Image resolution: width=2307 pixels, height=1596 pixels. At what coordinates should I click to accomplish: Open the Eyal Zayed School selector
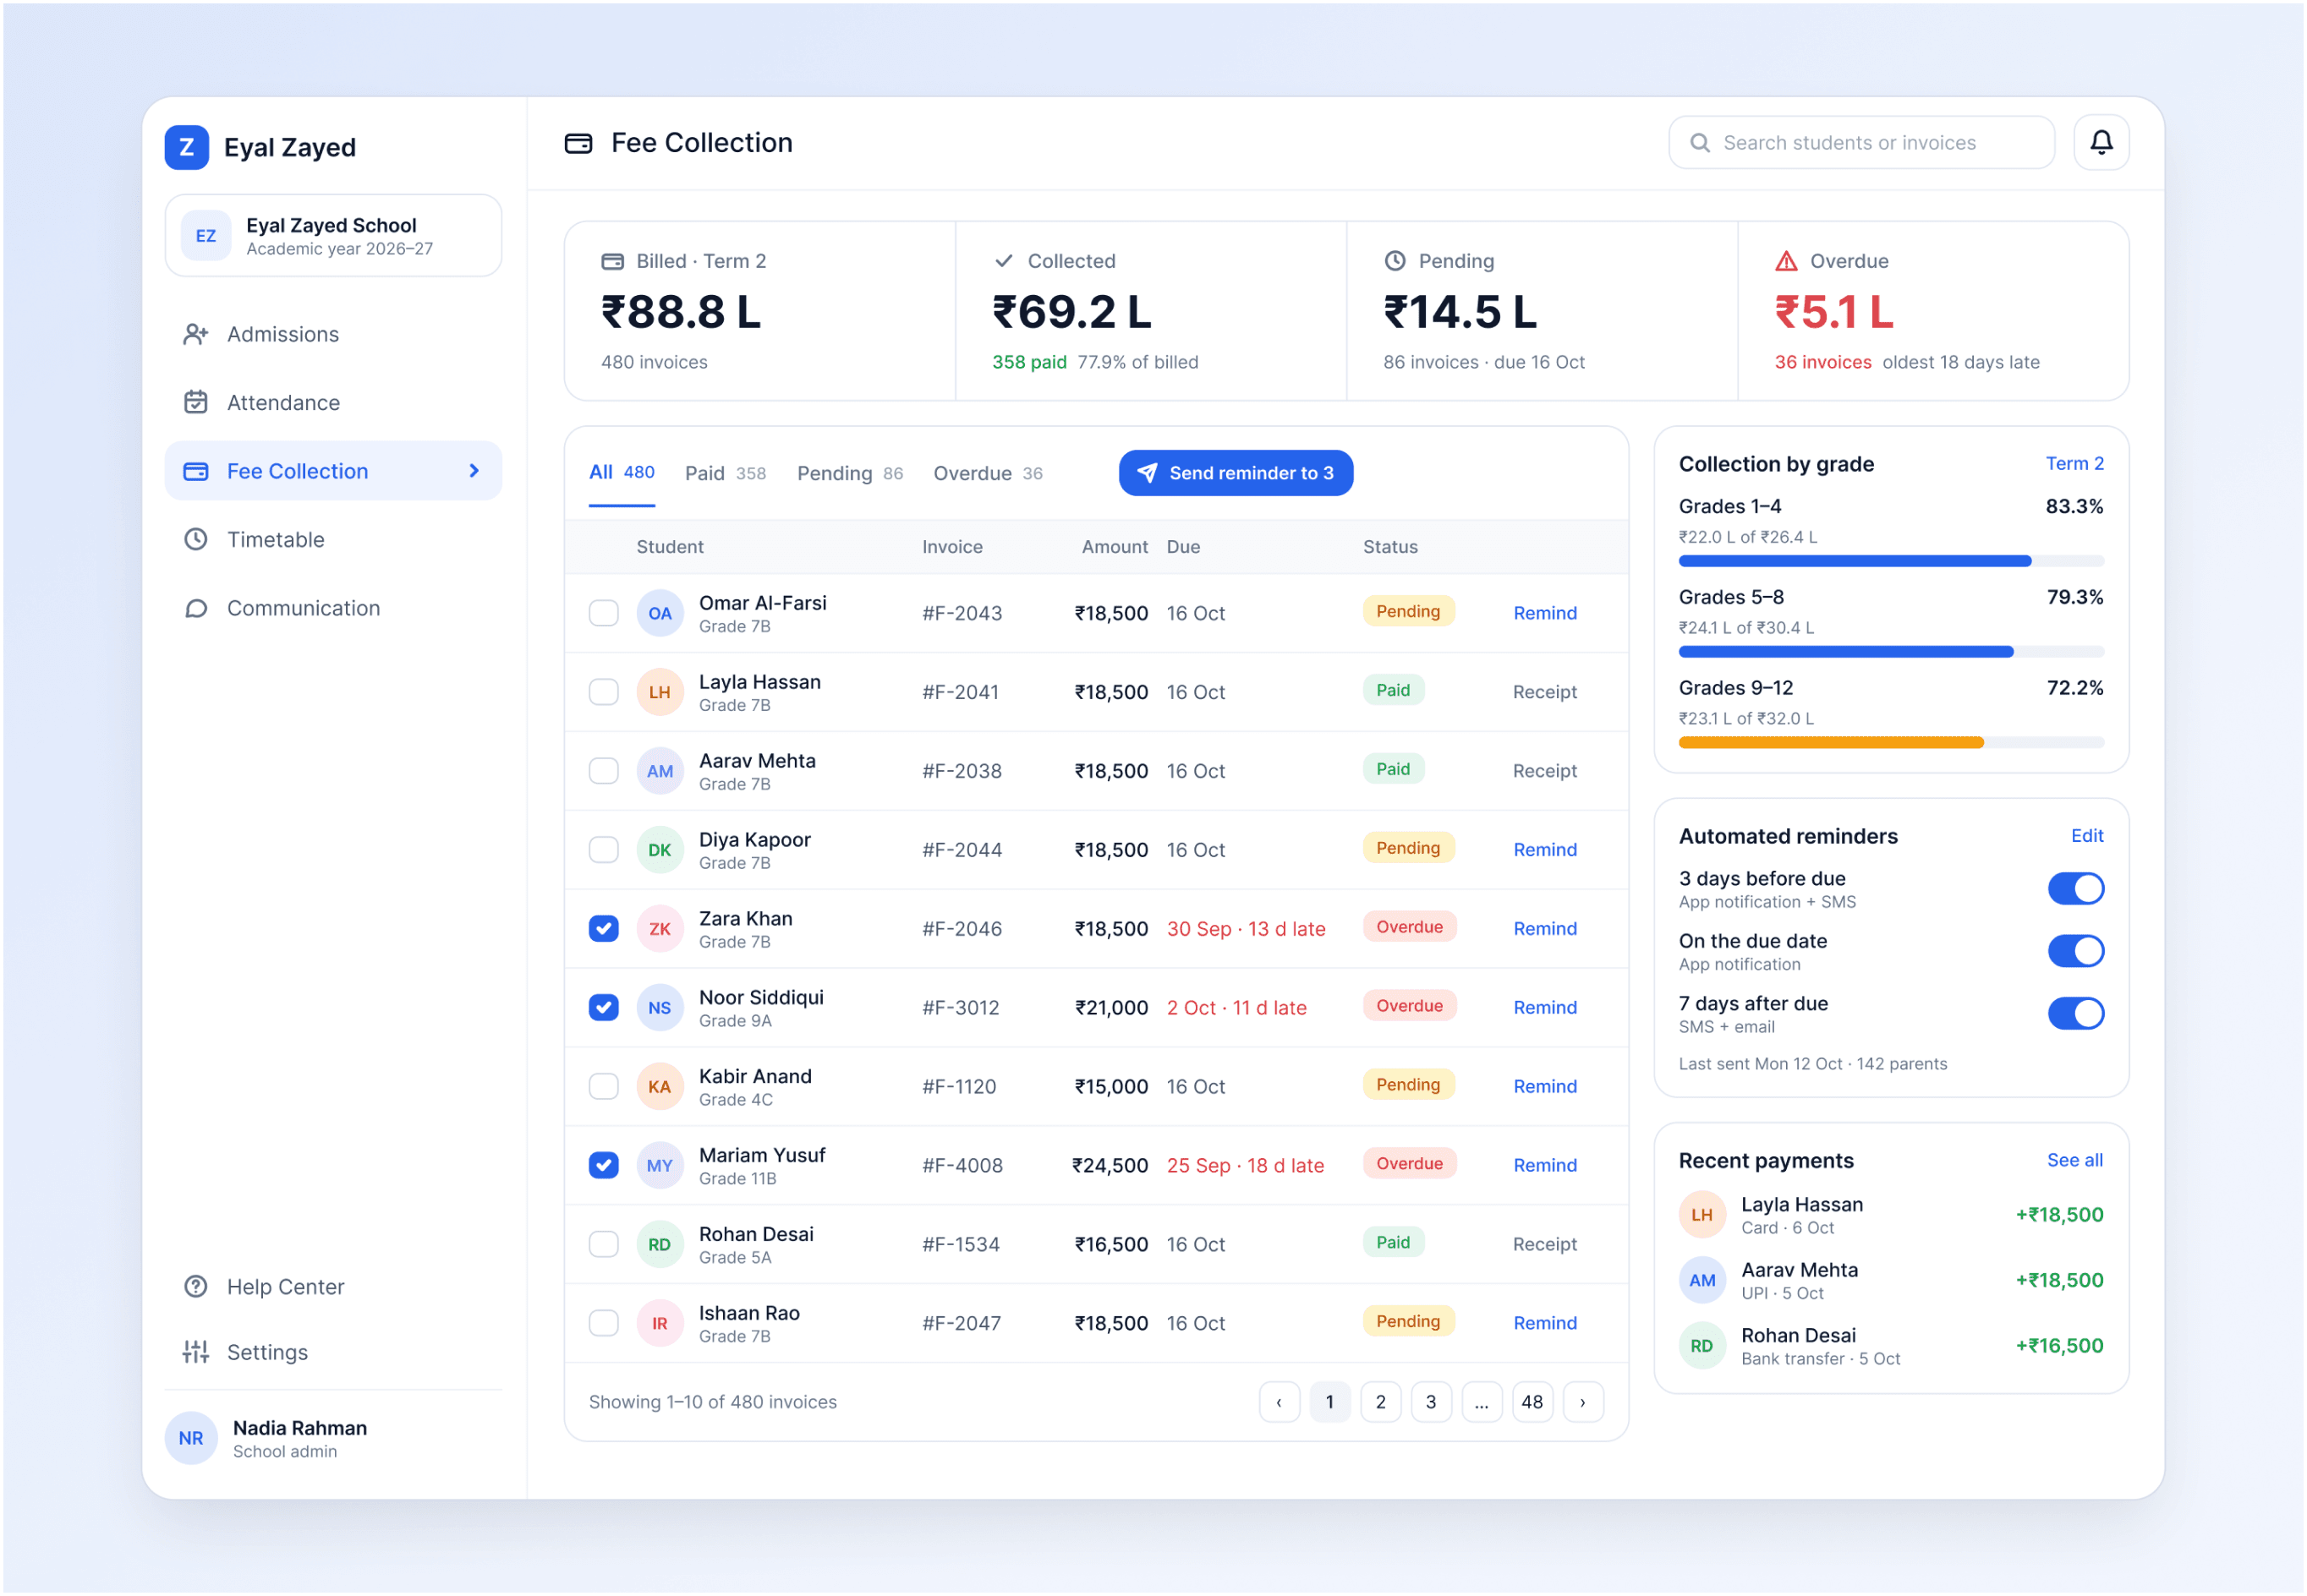333,235
